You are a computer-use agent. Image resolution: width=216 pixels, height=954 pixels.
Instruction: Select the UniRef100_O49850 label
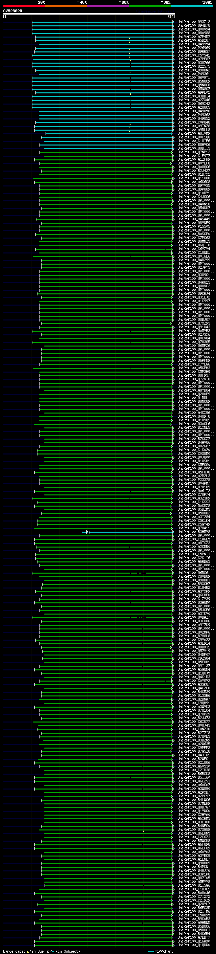click(194, 111)
